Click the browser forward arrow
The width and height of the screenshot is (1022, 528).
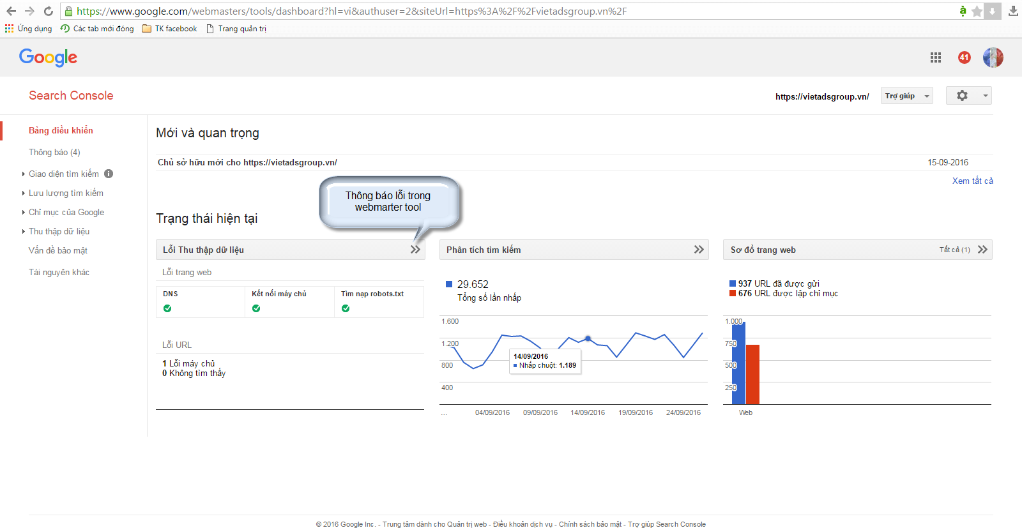29,11
